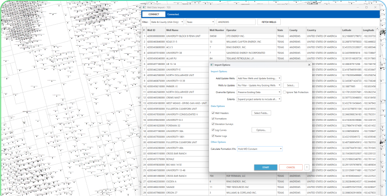
Task: Click the Select Fields... button
Action: (261, 113)
